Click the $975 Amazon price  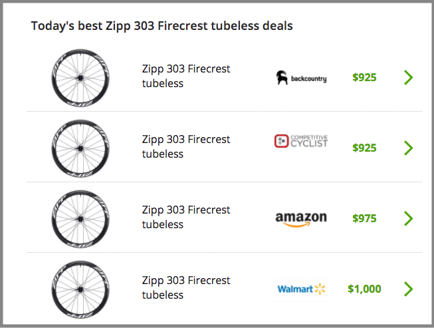click(x=364, y=219)
